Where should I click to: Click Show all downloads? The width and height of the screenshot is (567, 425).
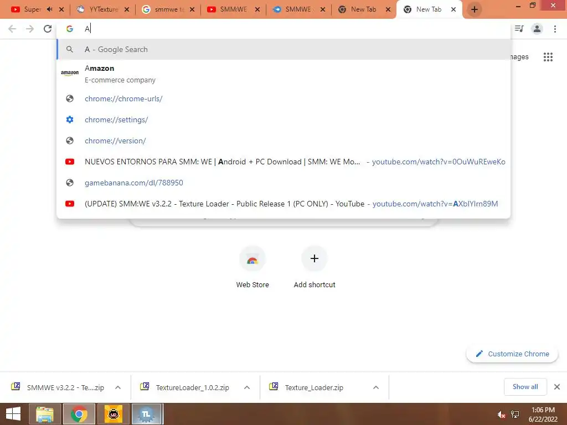525,387
